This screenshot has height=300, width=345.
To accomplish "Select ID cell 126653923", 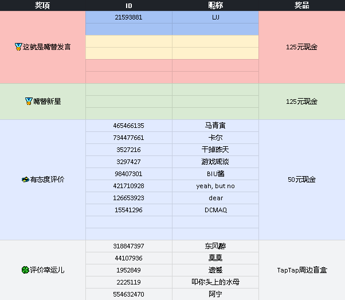I will [x=129, y=198].
